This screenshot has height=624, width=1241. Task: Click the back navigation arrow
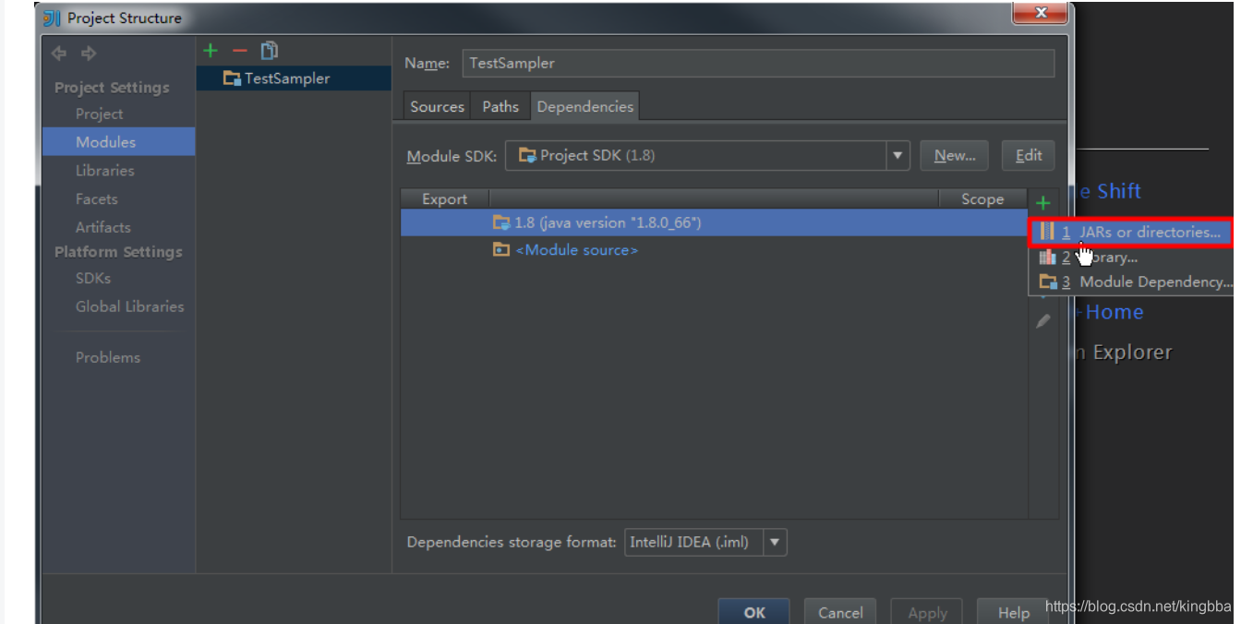click(59, 54)
